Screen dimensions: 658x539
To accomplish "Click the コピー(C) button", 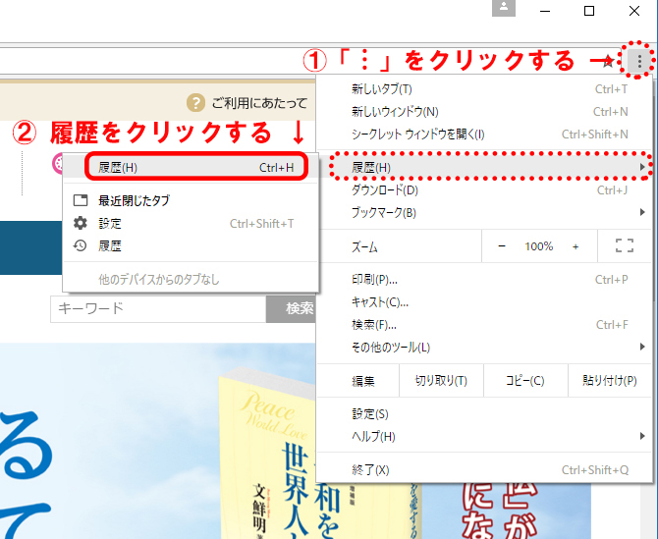I will [525, 381].
